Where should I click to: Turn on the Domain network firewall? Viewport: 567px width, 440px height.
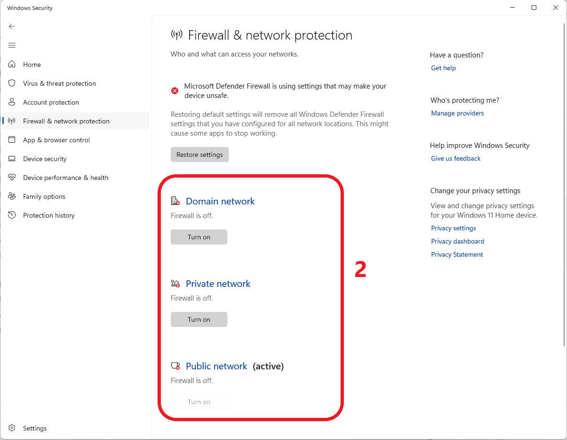(x=199, y=237)
